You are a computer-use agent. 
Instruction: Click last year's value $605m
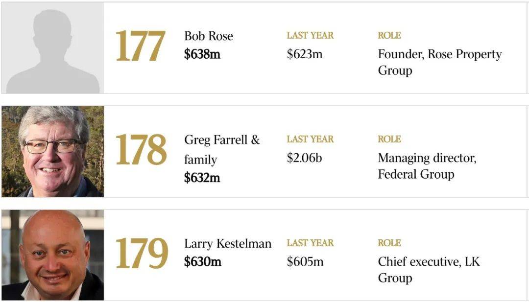pos(305,261)
